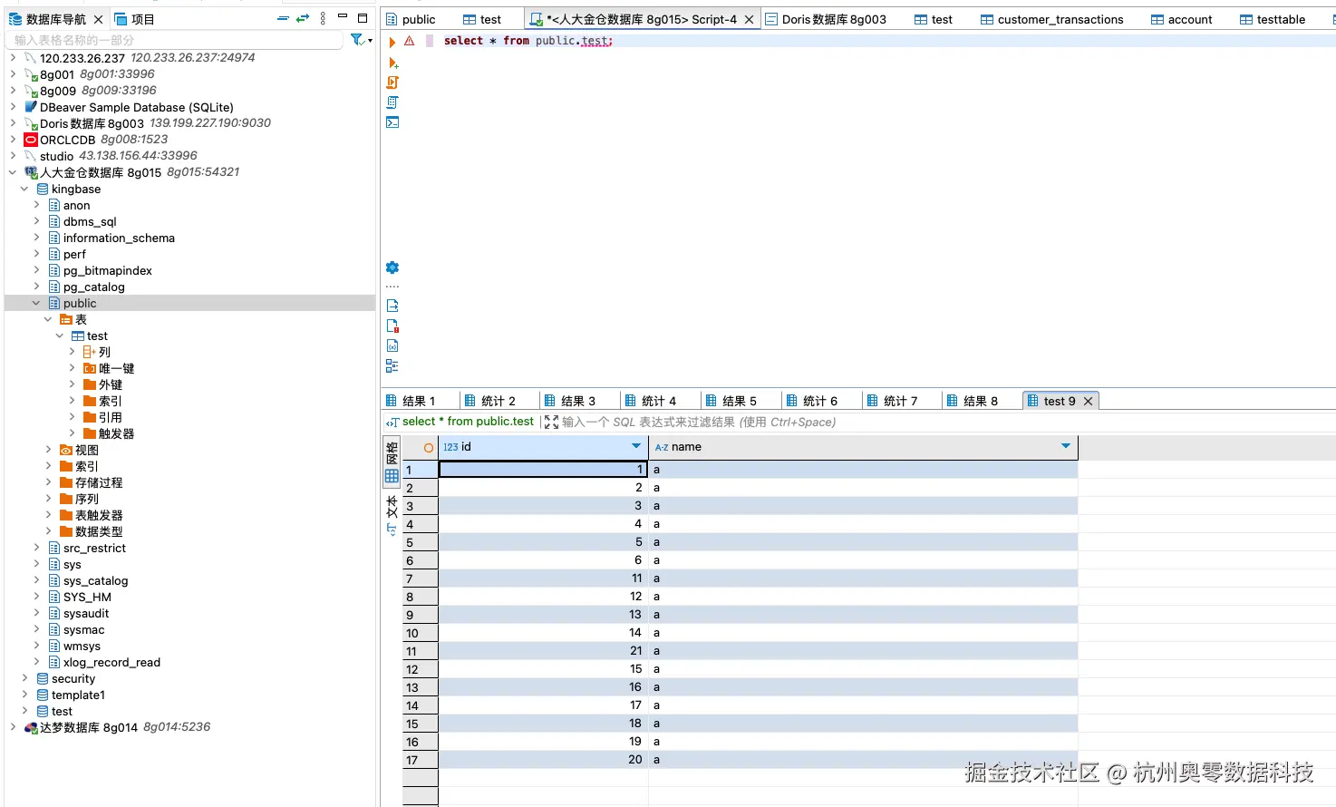Viewport: 1336px width, 807px height.
Task: Click the outline panel icon in editor sidebar
Action: (x=392, y=365)
